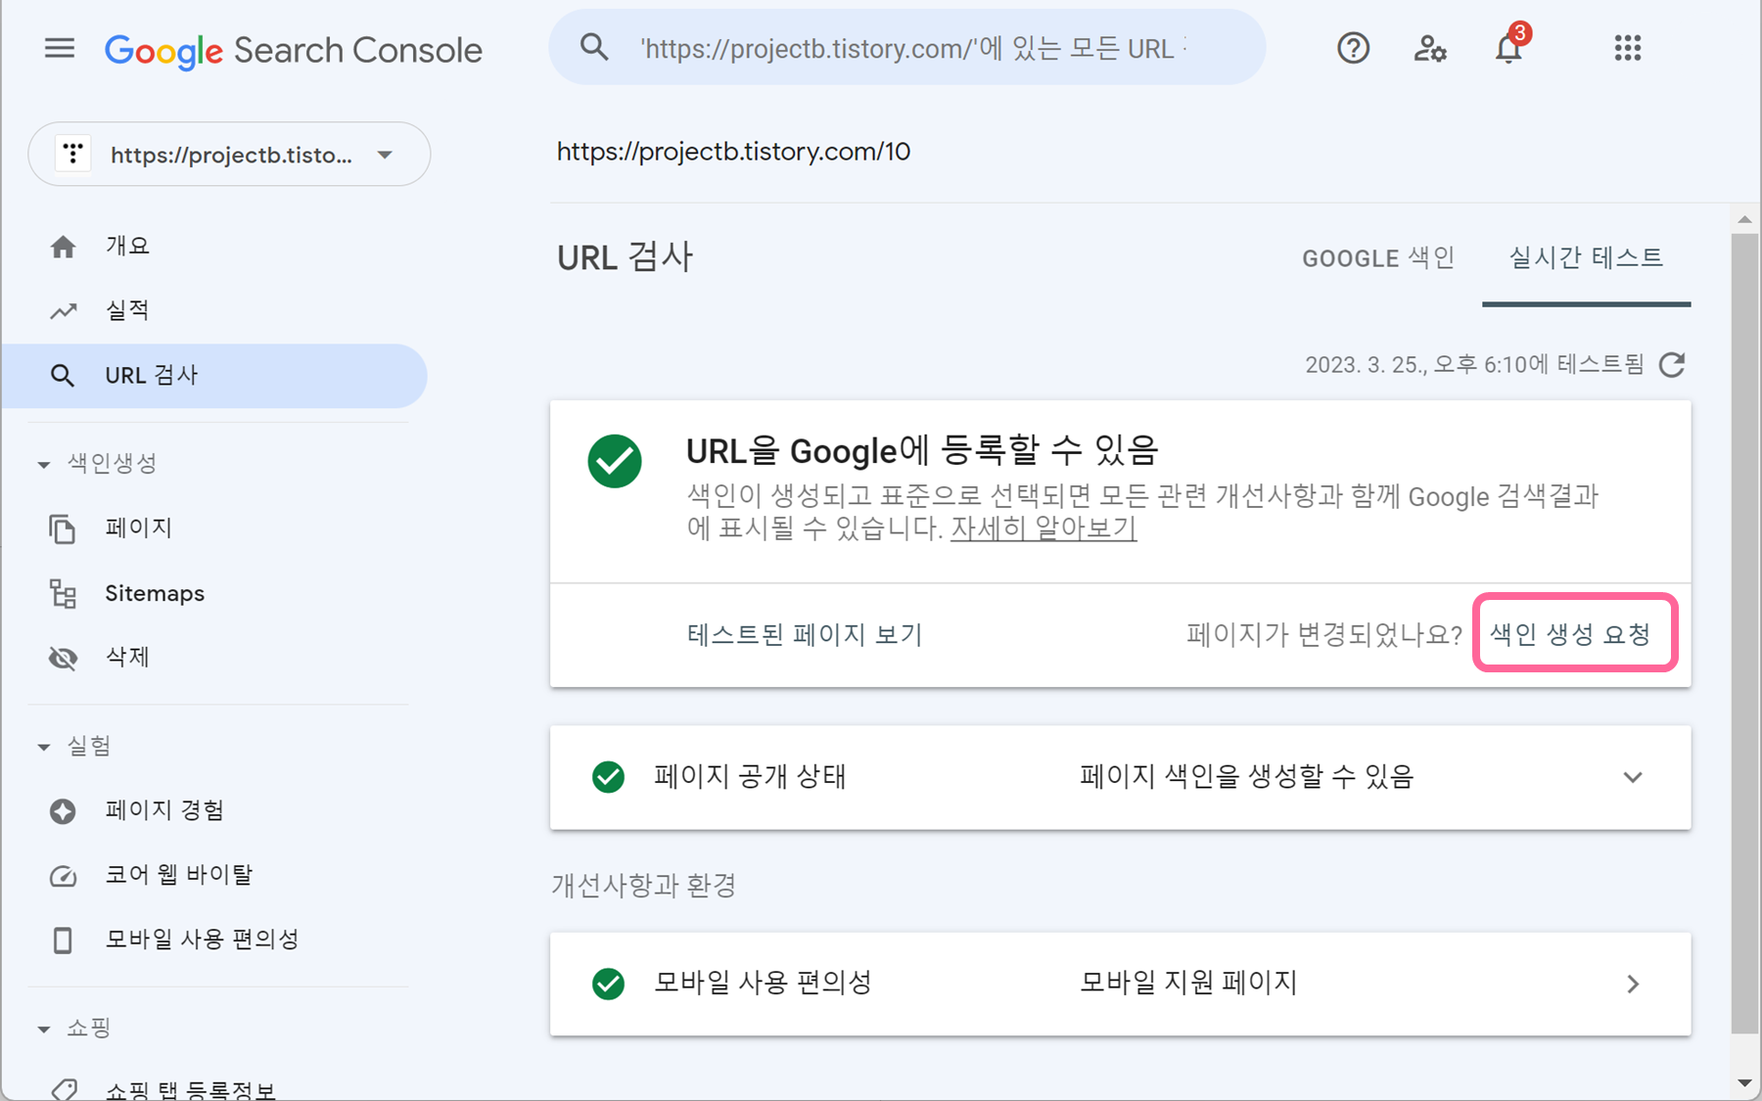Click the magnifier icon beside URL 검사
The image size is (1762, 1101).
pos(62,376)
